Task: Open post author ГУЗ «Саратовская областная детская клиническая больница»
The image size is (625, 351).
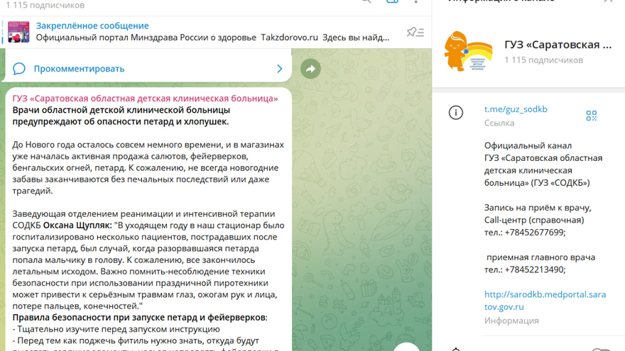Action: coord(145,99)
